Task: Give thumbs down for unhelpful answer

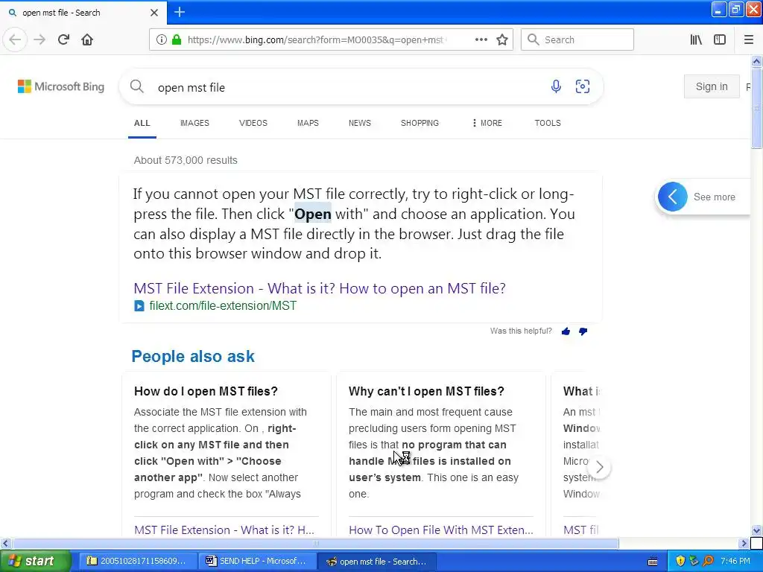Action: [x=583, y=331]
